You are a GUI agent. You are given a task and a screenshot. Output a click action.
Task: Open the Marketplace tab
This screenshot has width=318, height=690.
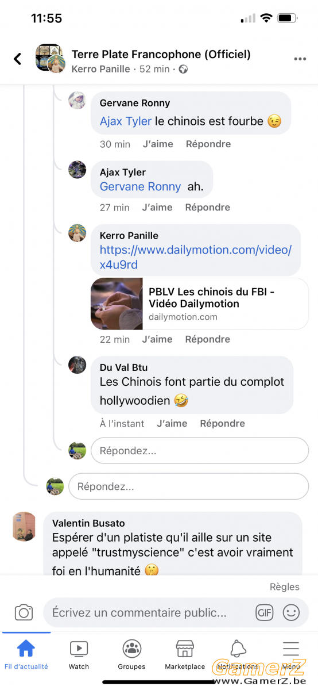pos(185,654)
